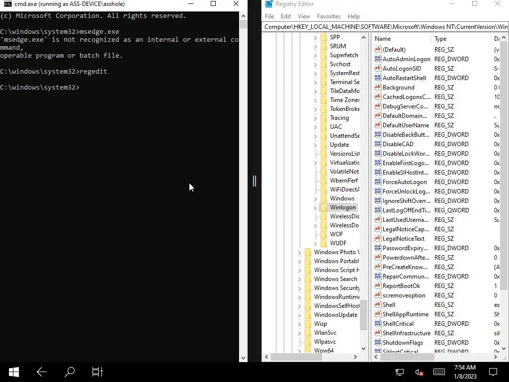Click the taskbar back arrow icon
Image resolution: width=509 pixels, height=382 pixels.
pos(42,372)
